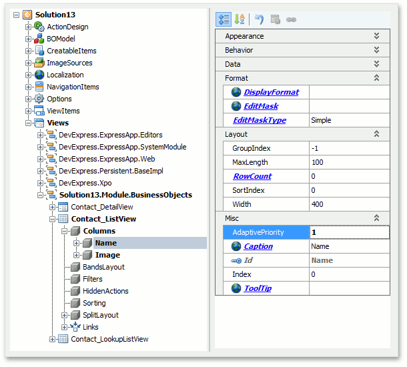
Task: Click the property pages toolbar icon
Action: 275,19
